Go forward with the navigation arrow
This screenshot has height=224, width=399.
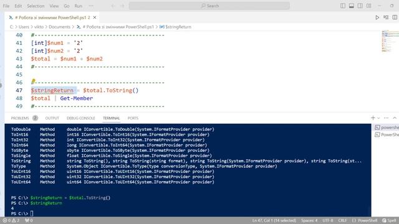point(122,6)
